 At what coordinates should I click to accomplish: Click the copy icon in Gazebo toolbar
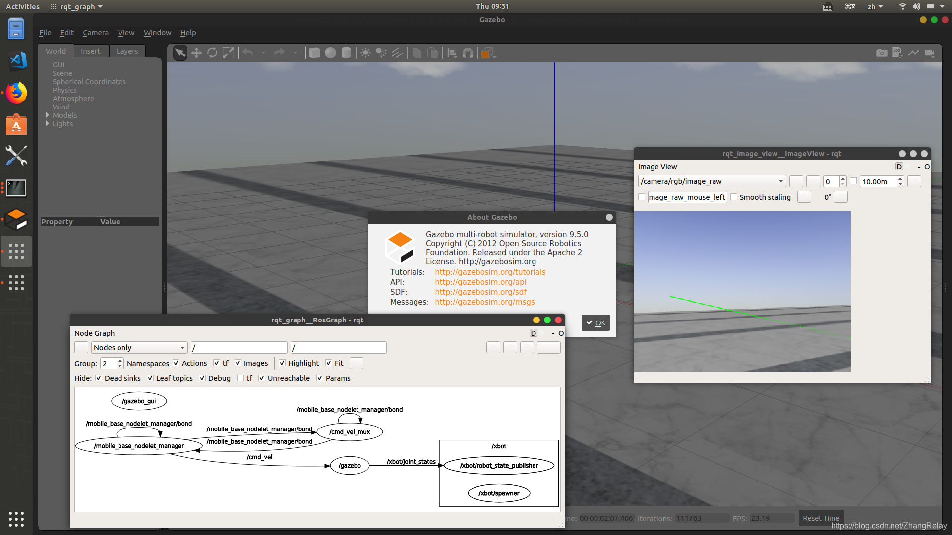[417, 53]
